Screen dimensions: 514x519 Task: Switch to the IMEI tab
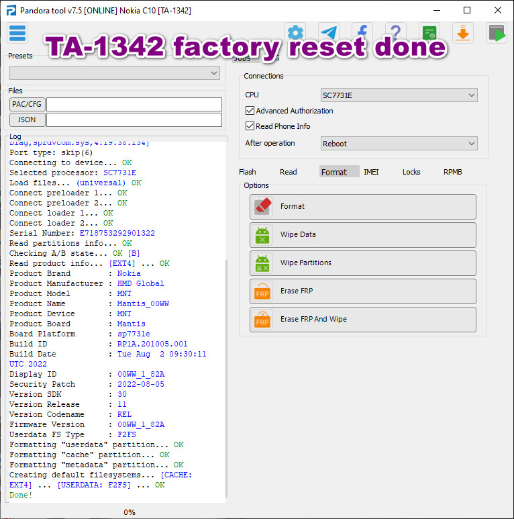click(371, 172)
